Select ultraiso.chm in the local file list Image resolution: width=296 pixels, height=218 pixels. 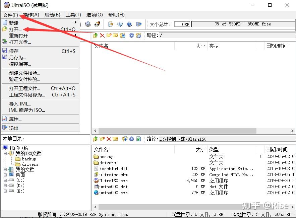(113, 174)
